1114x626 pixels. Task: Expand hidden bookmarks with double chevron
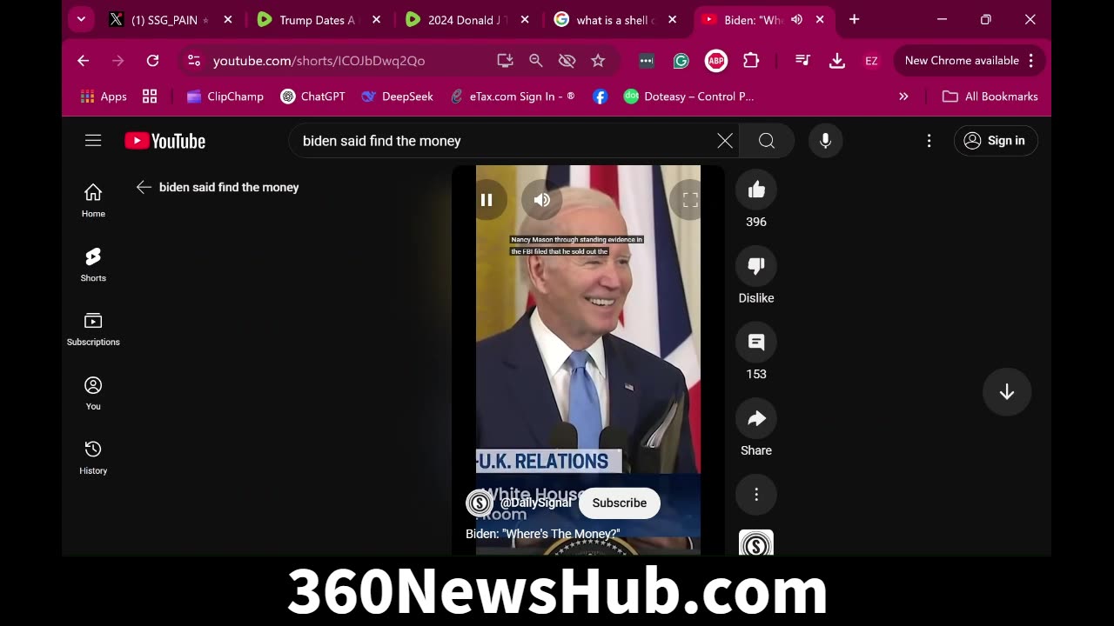903,97
